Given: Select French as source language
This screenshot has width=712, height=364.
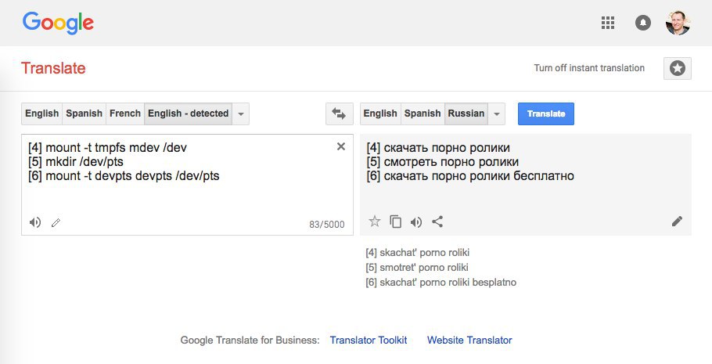Looking at the screenshot, I should point(125,114).
